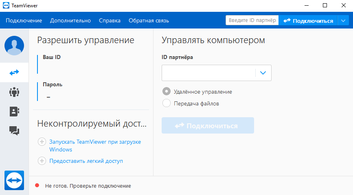353x195 pixels.
Task: Click the TeamViewer logo at the bottom of the sidebar
Action: click(x=14, y=180)
